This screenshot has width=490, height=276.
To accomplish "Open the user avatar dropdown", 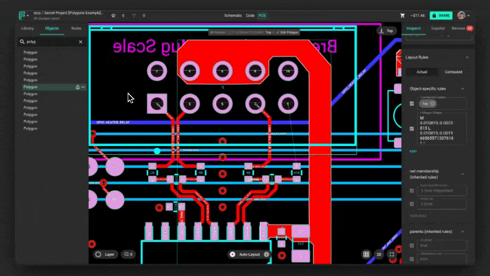I will tap(462, 16).
